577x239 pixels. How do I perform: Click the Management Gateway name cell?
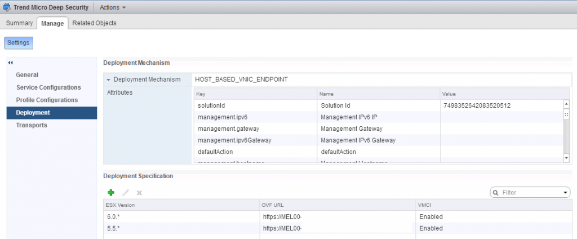coord(379,129)
